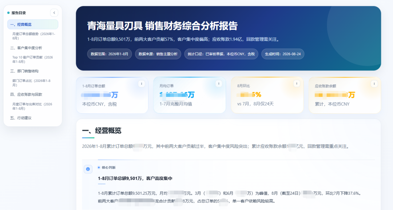This screenshot has height=210, width=393.
Task: Open info icon on 月均订单 card
Action: coord(219,84)
